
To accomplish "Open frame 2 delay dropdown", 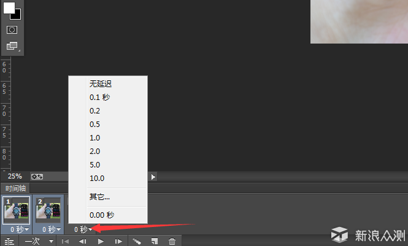I will click(52, 229).
